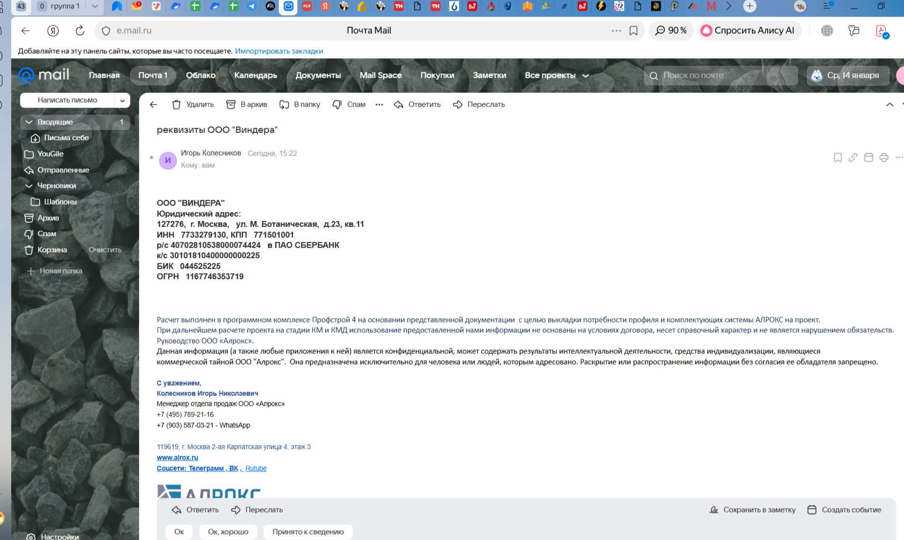Compose a new message with Написать письмо
The image size is (904, 540).
[68, 100]
